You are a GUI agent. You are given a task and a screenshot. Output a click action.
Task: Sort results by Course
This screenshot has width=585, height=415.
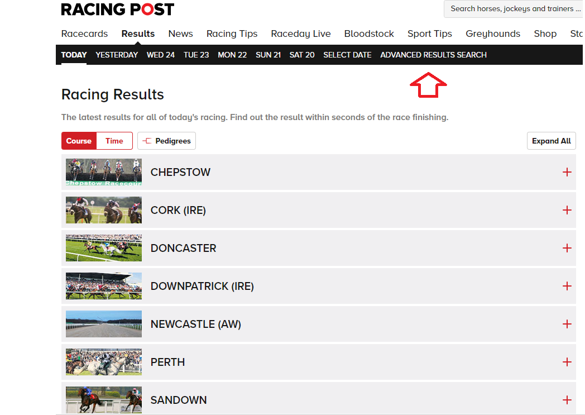click(79, 141)
